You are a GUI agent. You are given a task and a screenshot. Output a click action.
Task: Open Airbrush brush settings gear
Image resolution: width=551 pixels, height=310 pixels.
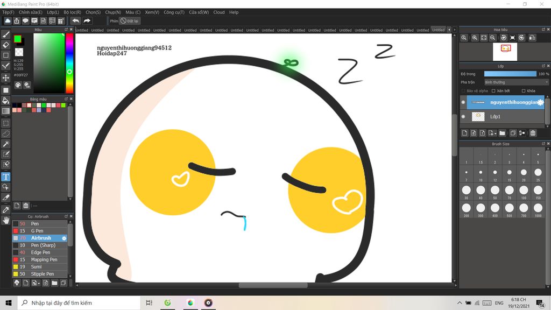(x=64, y=238)
